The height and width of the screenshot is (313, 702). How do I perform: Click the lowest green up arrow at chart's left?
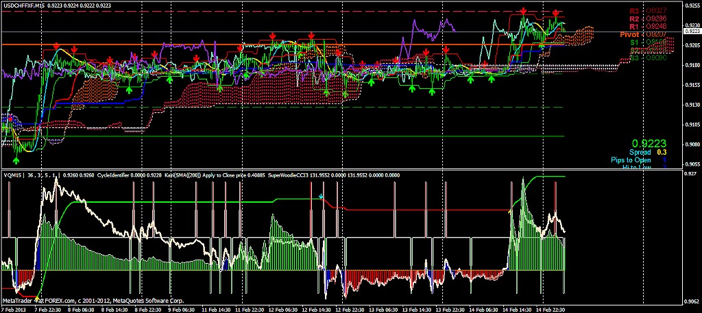pyautogui.click(x=16, y=159)
